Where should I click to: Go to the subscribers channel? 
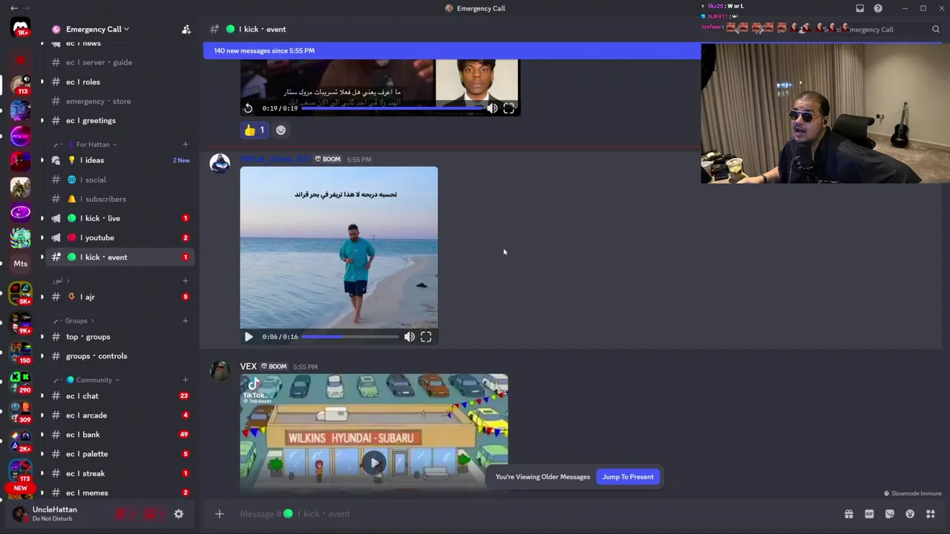[x=119, y=199]
